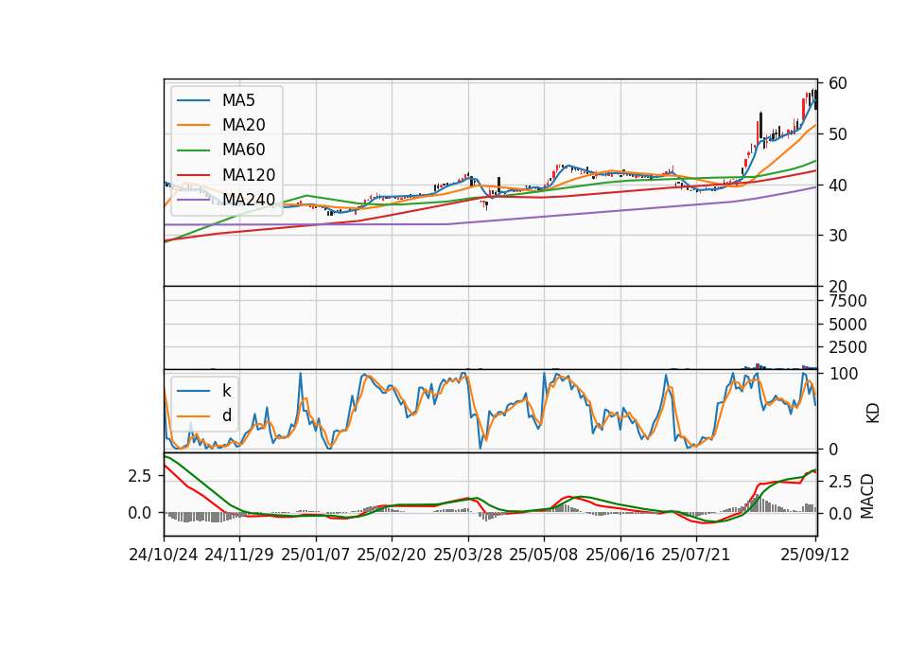This screenshot has height=653, width=908.
Task: Click the green MA60 legend line sample
Action: 193,150
